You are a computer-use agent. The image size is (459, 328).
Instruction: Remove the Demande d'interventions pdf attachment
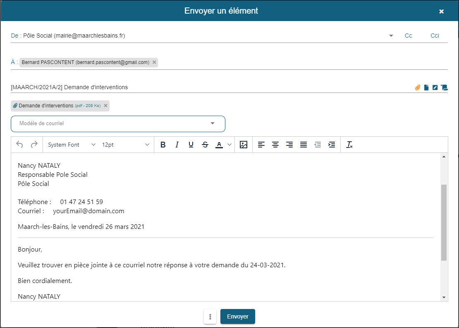click(105, 106)
